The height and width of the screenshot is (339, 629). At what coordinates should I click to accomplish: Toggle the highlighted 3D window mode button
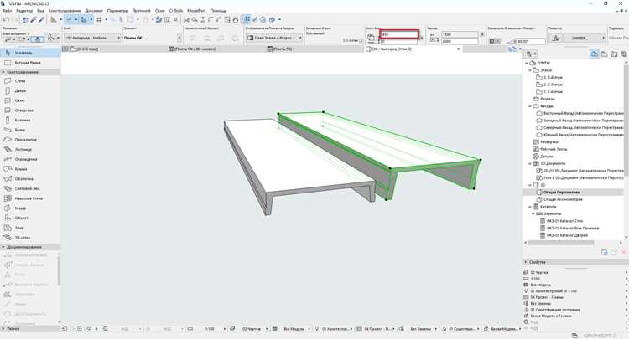pos(247,19)
